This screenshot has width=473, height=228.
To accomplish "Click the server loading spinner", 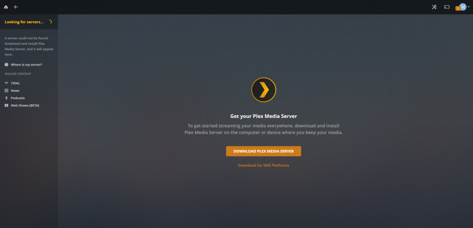I will pos(50,22).
